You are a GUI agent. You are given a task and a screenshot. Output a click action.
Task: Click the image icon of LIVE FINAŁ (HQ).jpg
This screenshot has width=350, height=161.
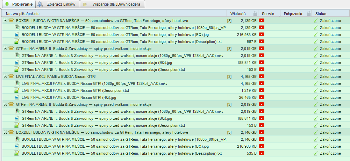(16, 97)
